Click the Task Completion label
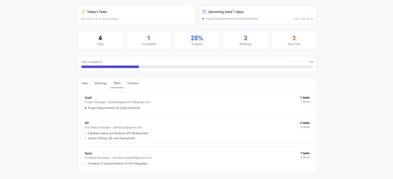 click(92, 62)
